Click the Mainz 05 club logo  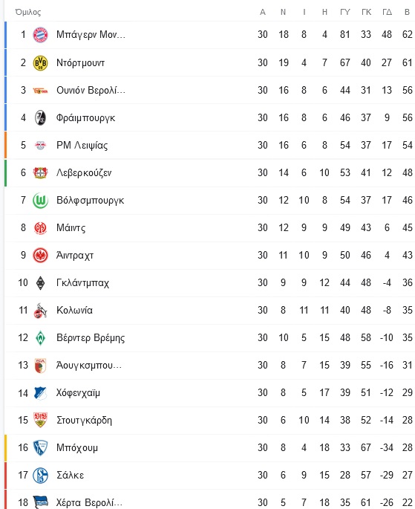tap(41, 228)
